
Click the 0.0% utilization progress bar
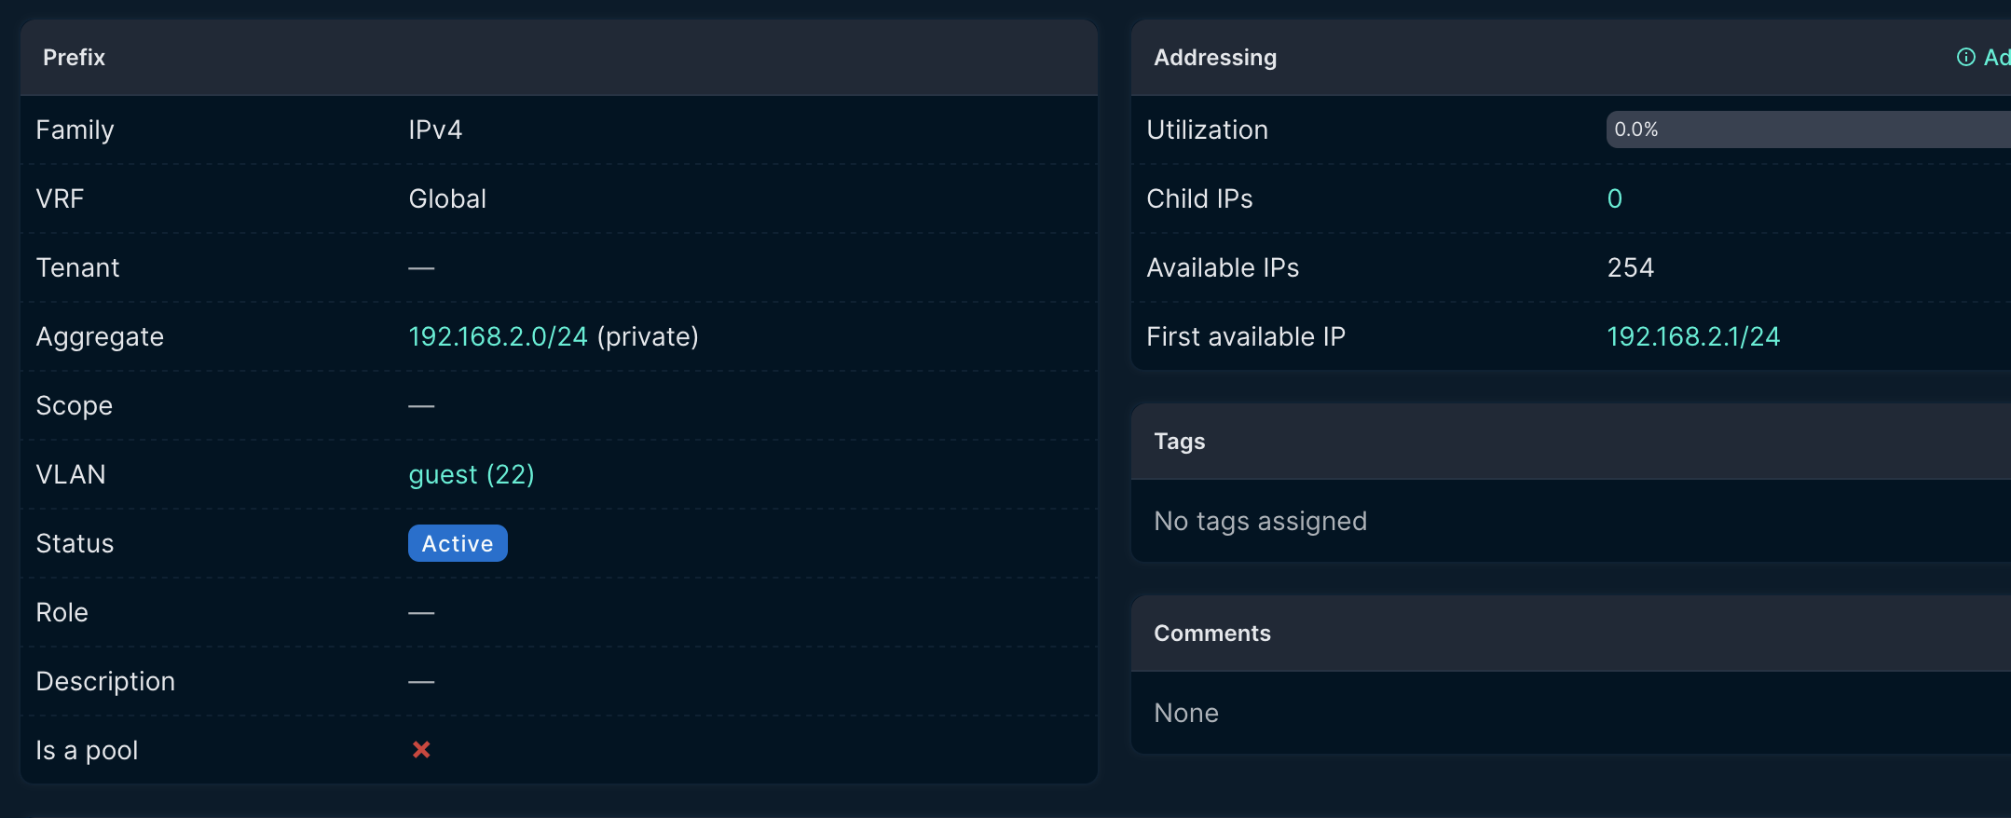tap(1808, 130)
